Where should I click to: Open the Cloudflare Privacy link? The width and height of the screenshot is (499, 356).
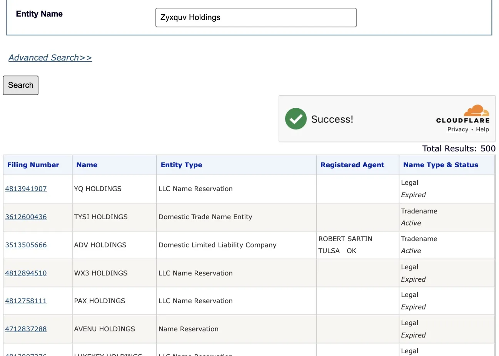point(458,129)
